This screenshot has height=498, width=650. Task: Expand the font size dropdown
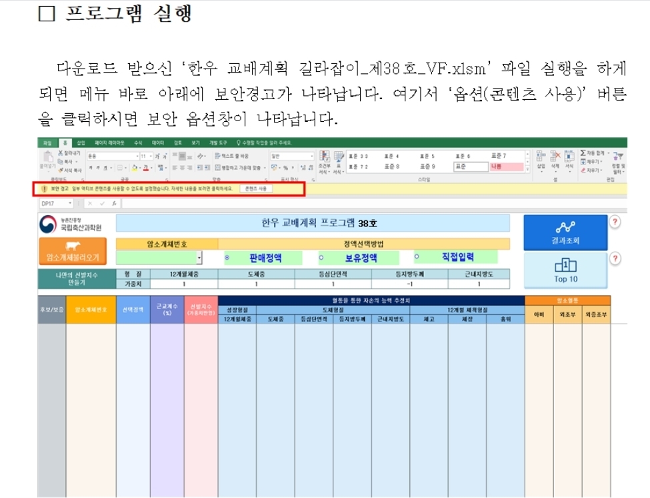tap(151, 156)
